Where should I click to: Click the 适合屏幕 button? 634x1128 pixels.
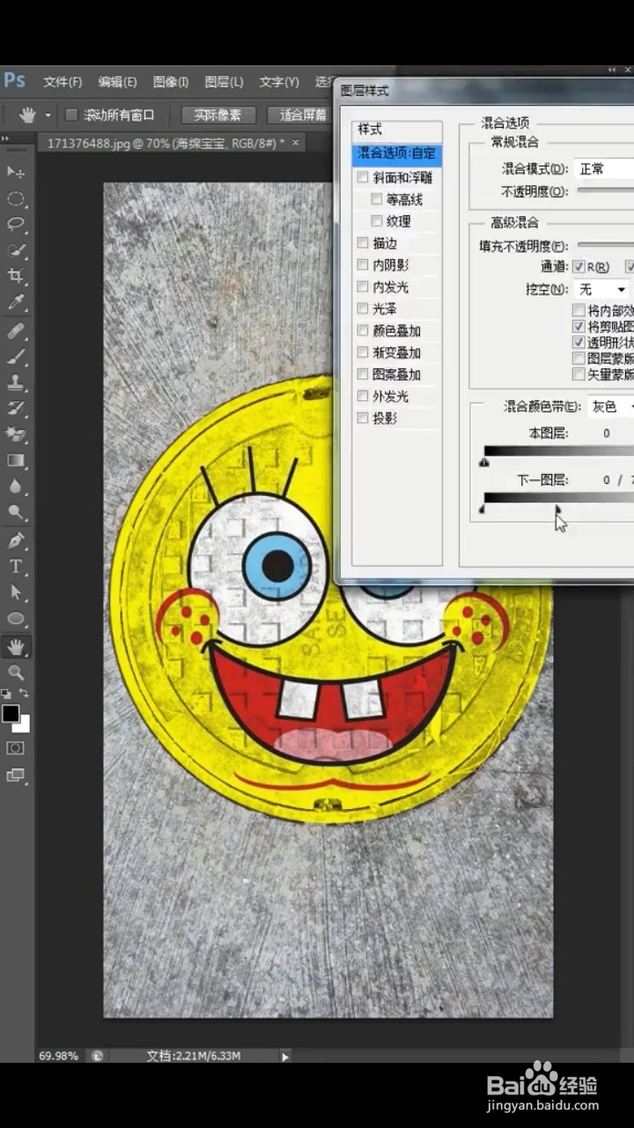(302, 115)
